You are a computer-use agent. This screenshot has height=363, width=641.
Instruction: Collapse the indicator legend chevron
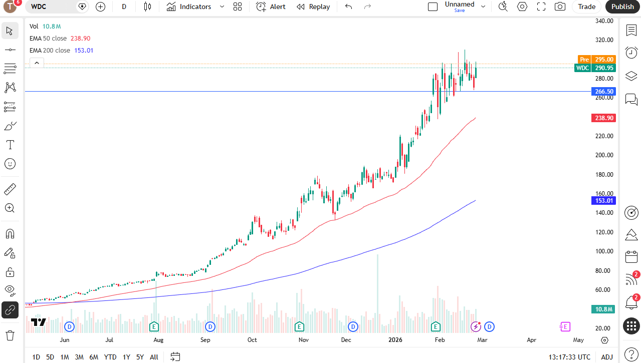37,63
